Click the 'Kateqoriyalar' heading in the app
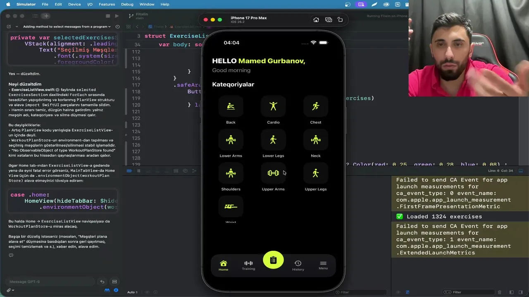 [233, 84]
